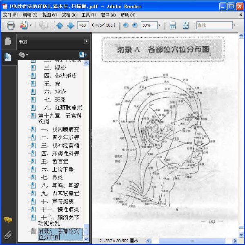Open the bookmark options gear menu
Screen dimensions: 245x245
click(x=23, y=55)
